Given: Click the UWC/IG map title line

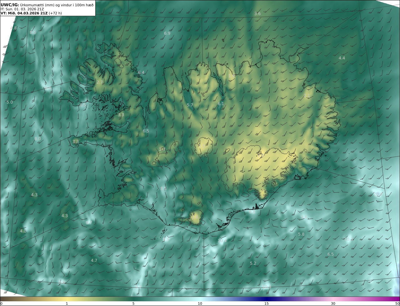Looking at the screenshot, I should click(47, 5).
